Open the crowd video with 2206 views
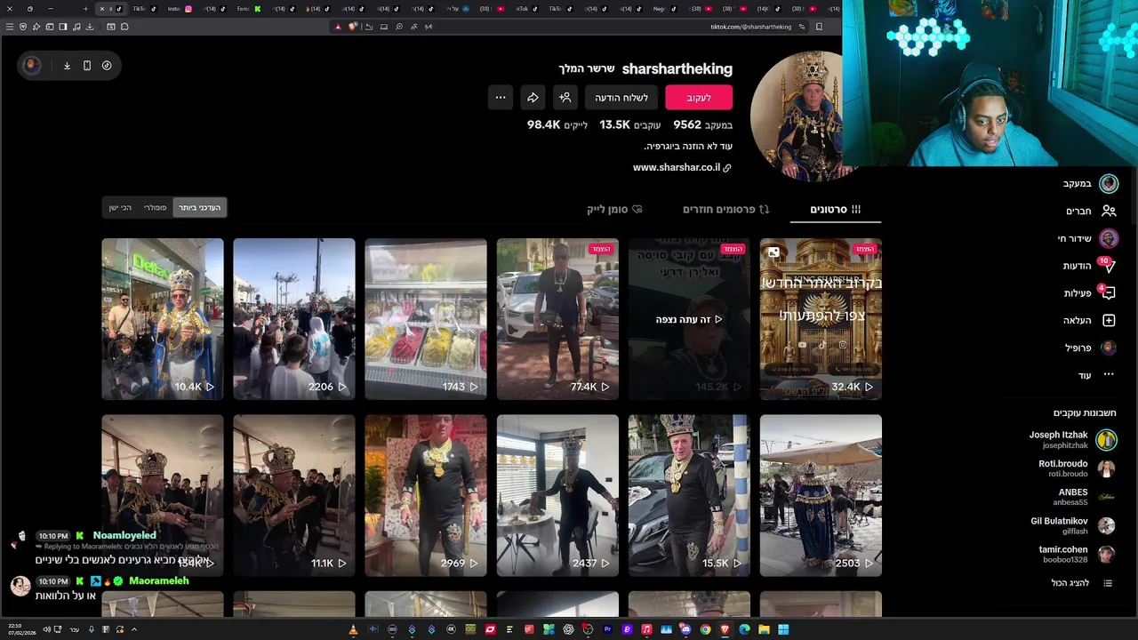 294,319
